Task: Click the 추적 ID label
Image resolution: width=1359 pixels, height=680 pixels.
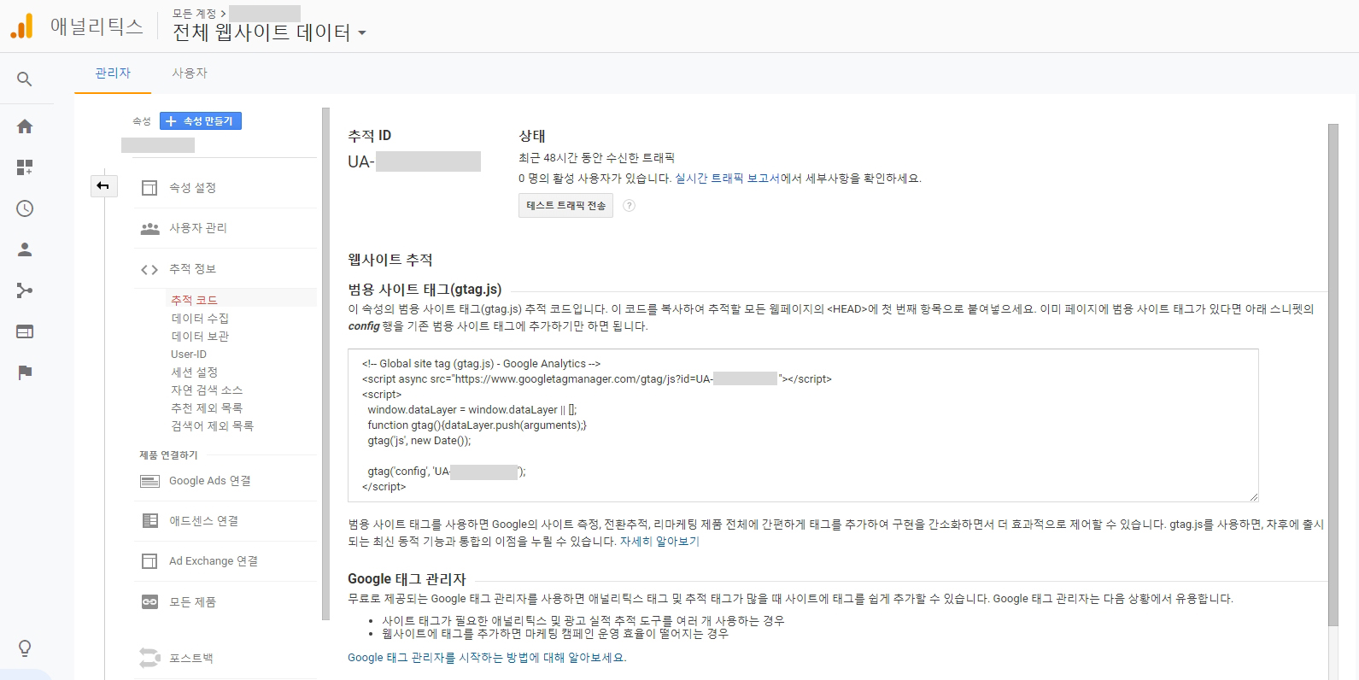Action: (369, 135)
